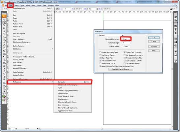180x132 pixels.
Task: Open the Type menu
Action: coord(22,5)
